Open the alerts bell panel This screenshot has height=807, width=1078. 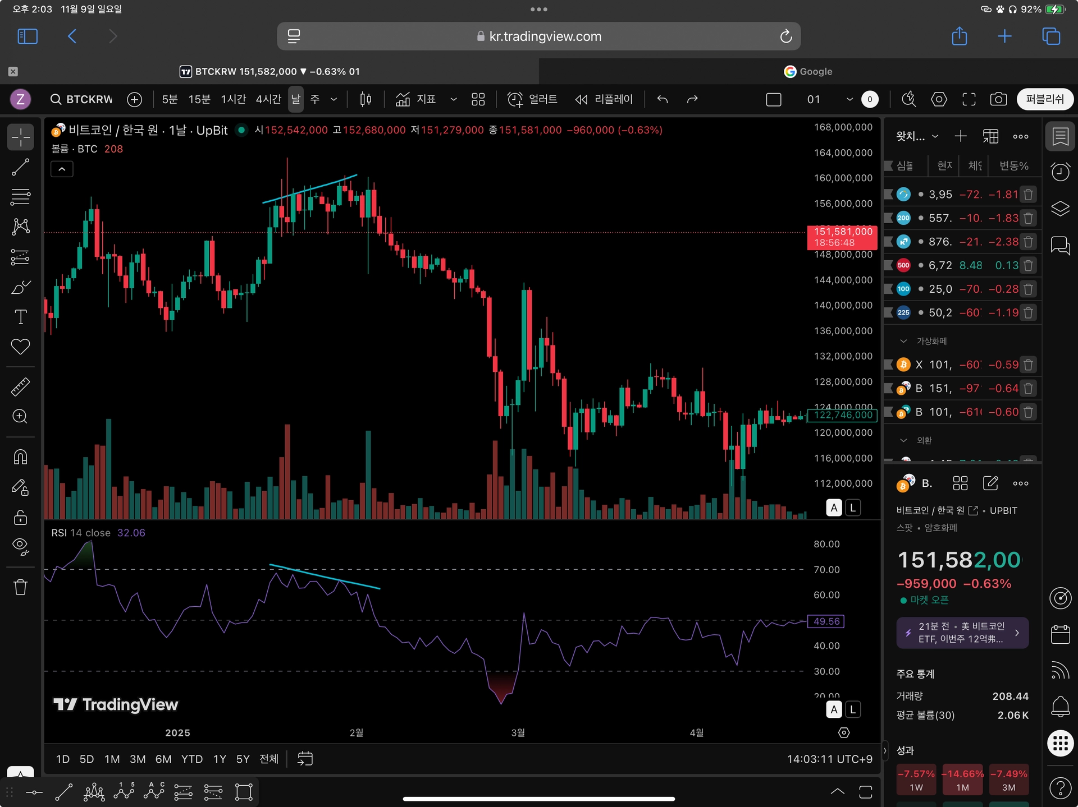pyautogui.click(x=1060, y=706)
